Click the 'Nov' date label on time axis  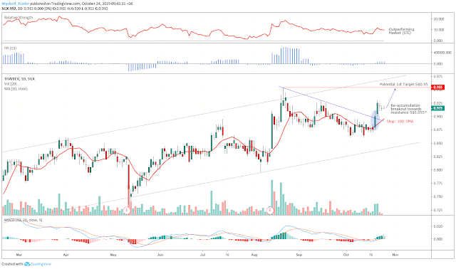[395, 255]
